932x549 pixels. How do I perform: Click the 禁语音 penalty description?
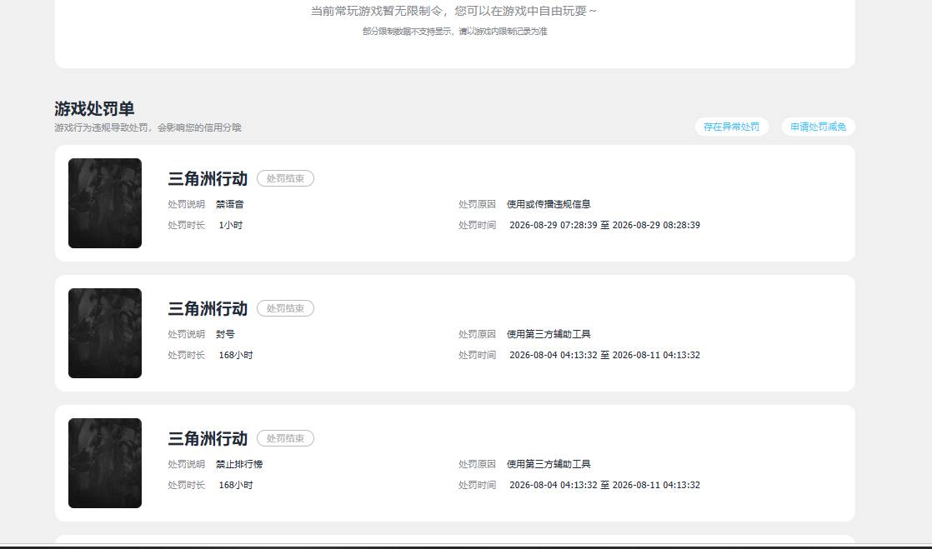[229, 204]
